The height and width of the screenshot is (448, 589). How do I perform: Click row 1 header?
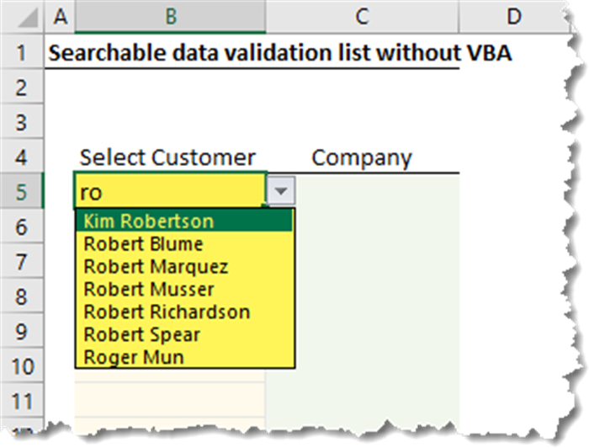click(x=21, y=52)
